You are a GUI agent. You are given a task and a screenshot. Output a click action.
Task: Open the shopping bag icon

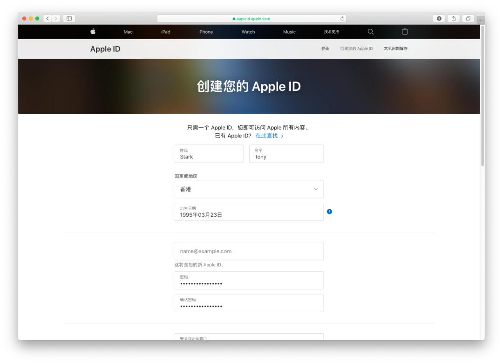pos(404,32)
